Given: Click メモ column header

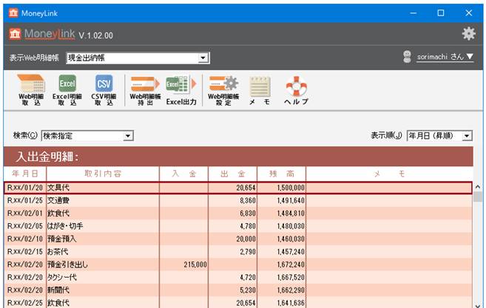Looking at the screenshot, I should click(389, 174).
